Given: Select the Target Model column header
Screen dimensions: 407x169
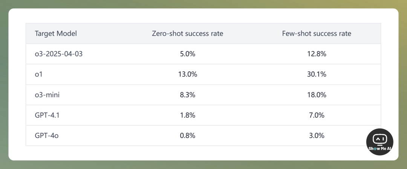Looking at the screenshot, I should click(56, 33).
